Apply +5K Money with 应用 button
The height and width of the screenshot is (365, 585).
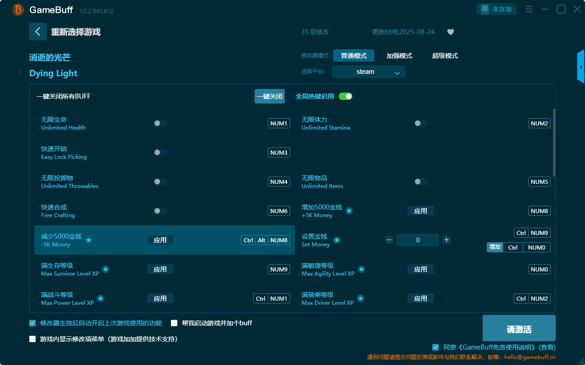[x=421, y=211]
